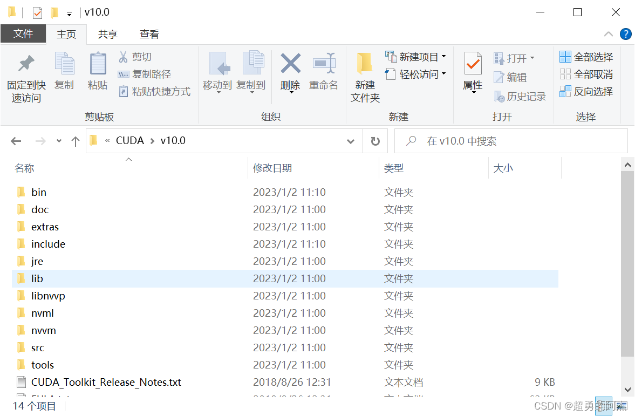The height and width of the screenshot is (416, 635).
Task: Click the CUDA breadcrumb segment
Action: coord(130,141)
